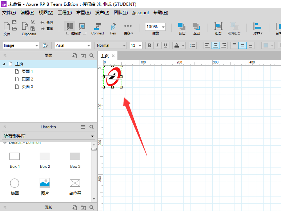Viewport: 281px width, 211px height.
Task: Open the Arrange menu
Action: [x=83, y=13]
